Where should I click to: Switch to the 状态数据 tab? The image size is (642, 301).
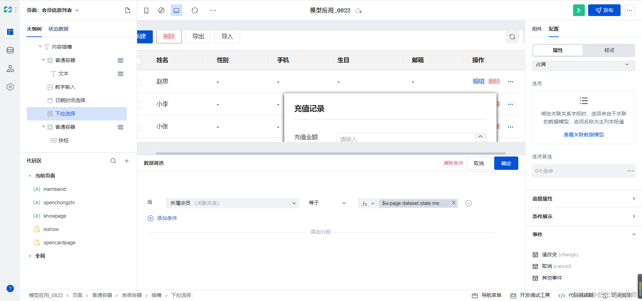pyautogui.click(x=59, y=29)
